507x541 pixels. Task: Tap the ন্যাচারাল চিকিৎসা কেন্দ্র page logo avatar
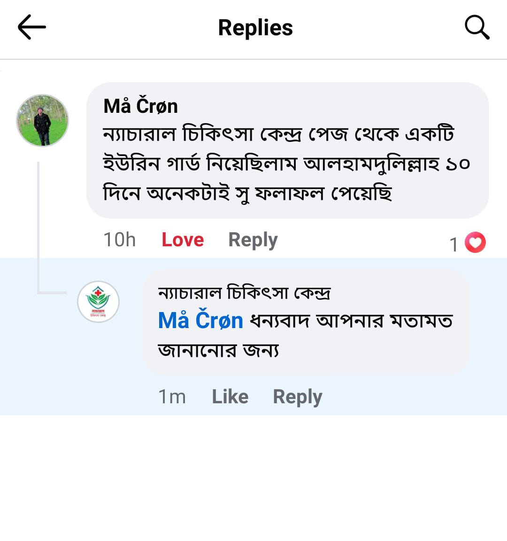click(98, 302)
